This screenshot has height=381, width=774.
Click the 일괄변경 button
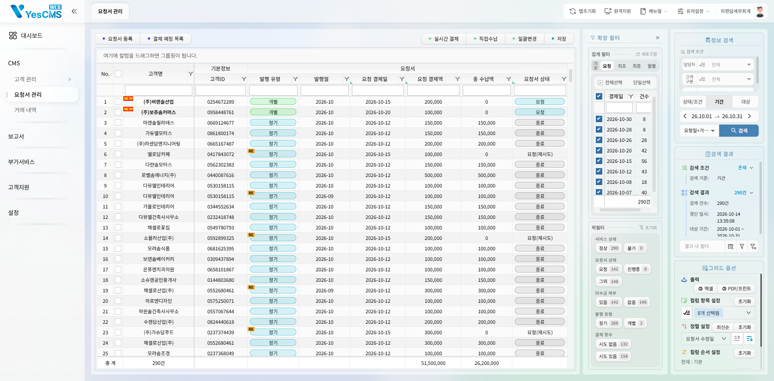click(x=524, y=39)
